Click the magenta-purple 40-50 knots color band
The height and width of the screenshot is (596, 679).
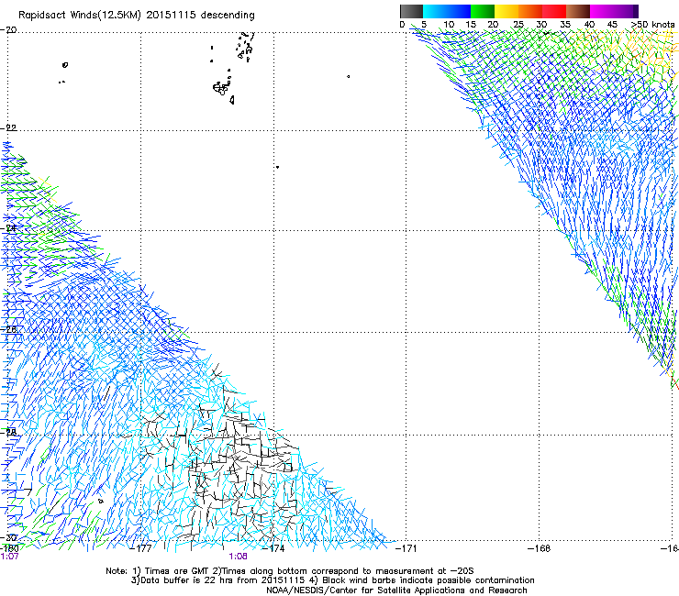pyautogui.click(x=614, y=11)
